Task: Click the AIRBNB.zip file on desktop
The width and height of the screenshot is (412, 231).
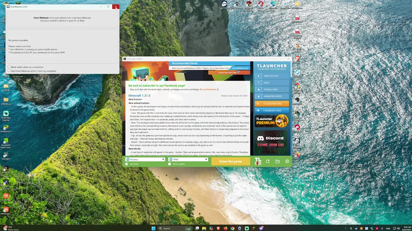Action: click(6, 101)
